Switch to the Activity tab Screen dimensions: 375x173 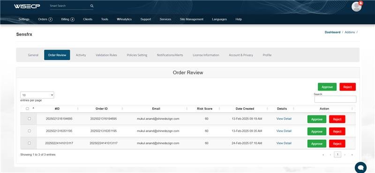[x=81, y=55]
